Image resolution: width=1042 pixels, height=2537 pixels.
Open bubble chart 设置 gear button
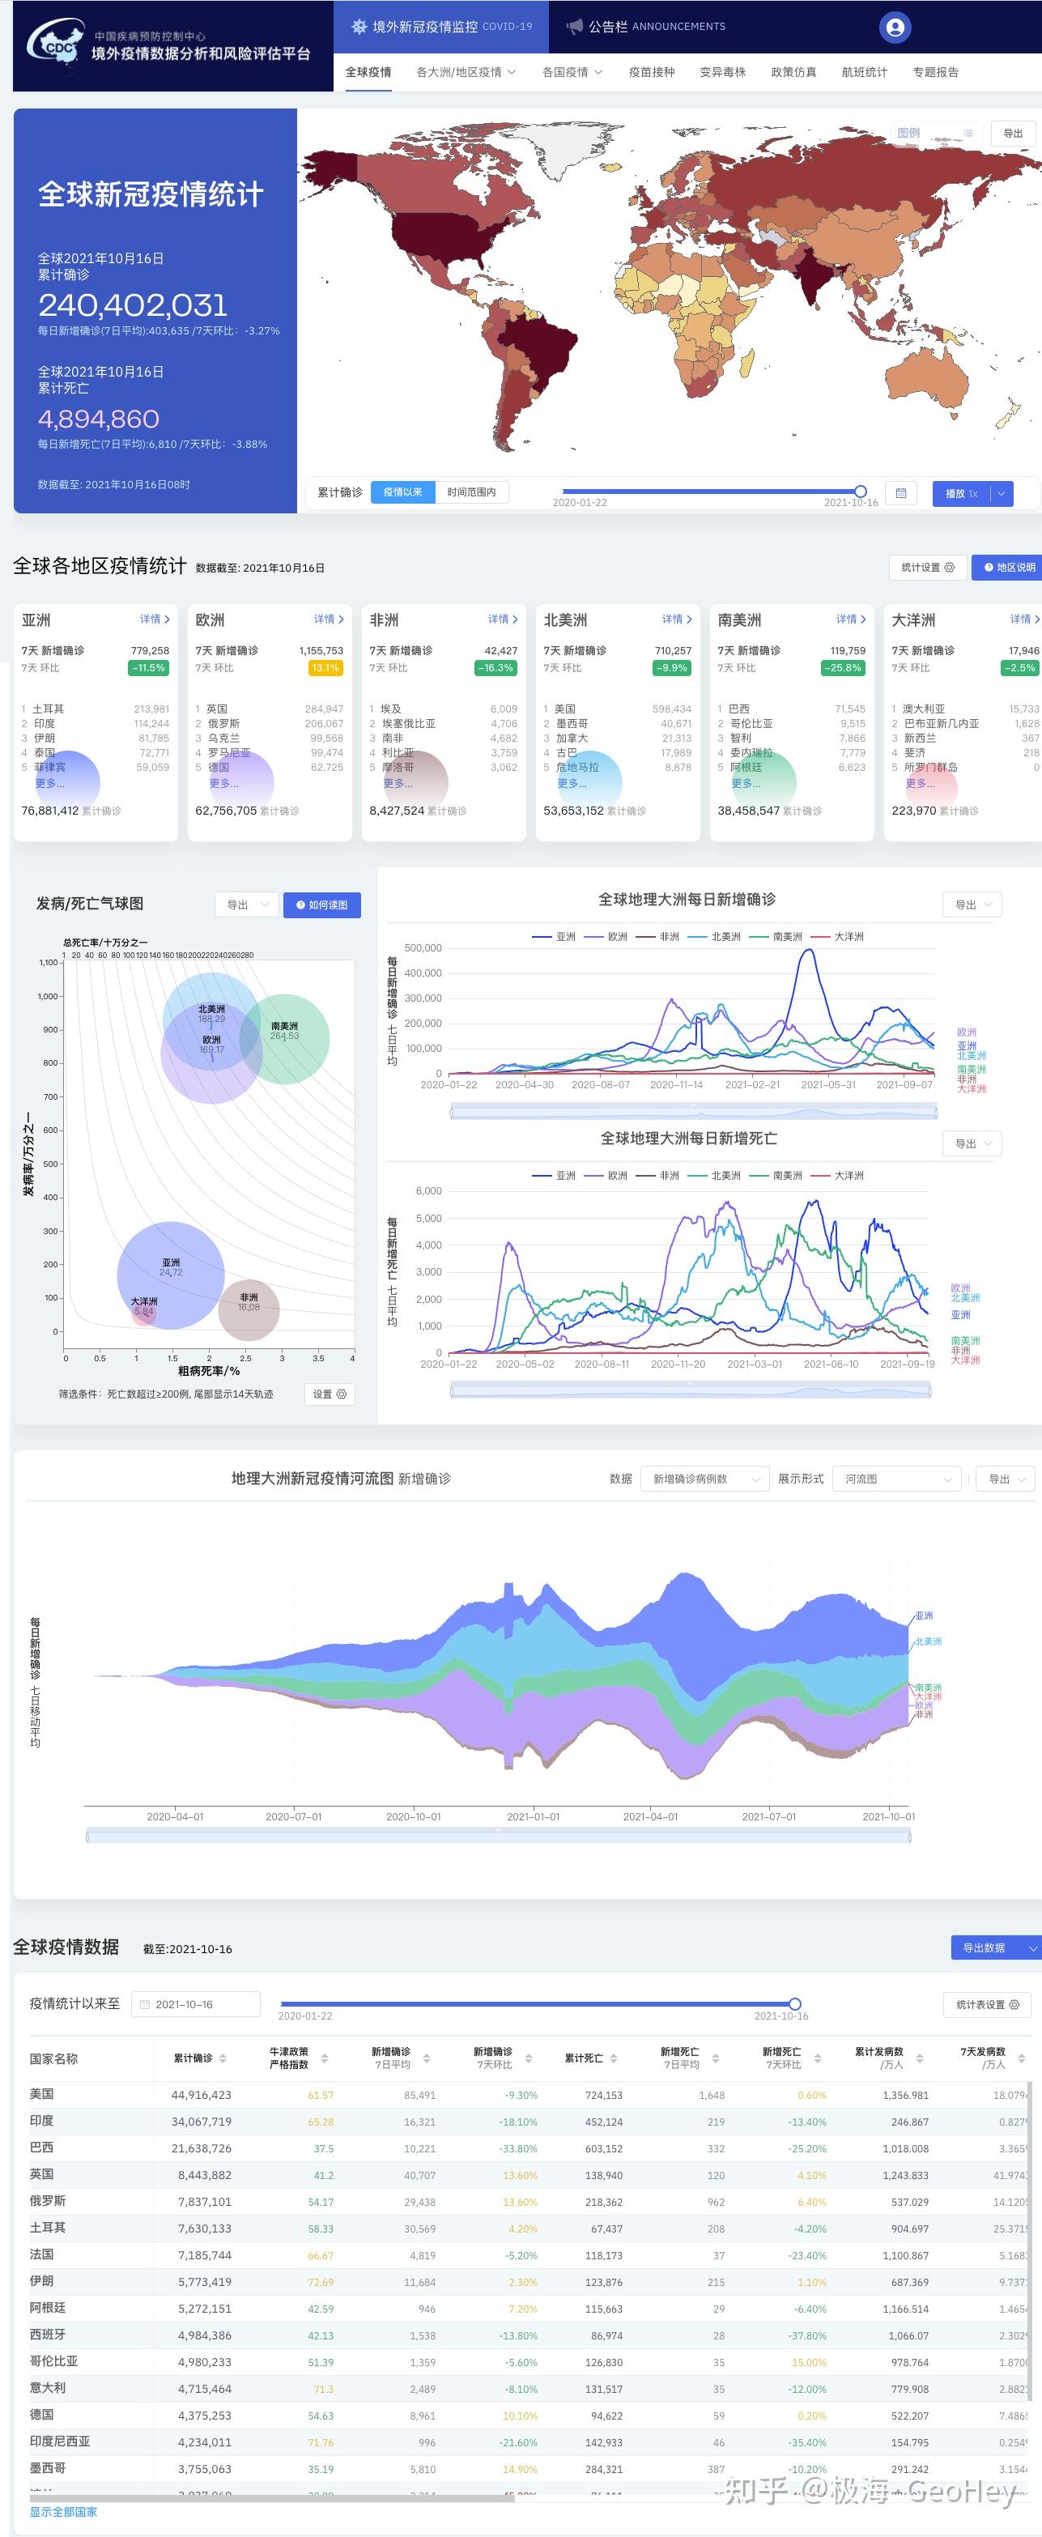point(329,1394)
